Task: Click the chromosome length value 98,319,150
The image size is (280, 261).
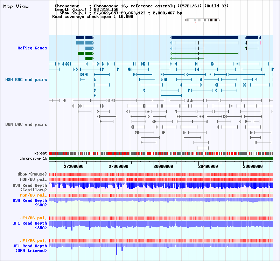Action: [106, 9]
